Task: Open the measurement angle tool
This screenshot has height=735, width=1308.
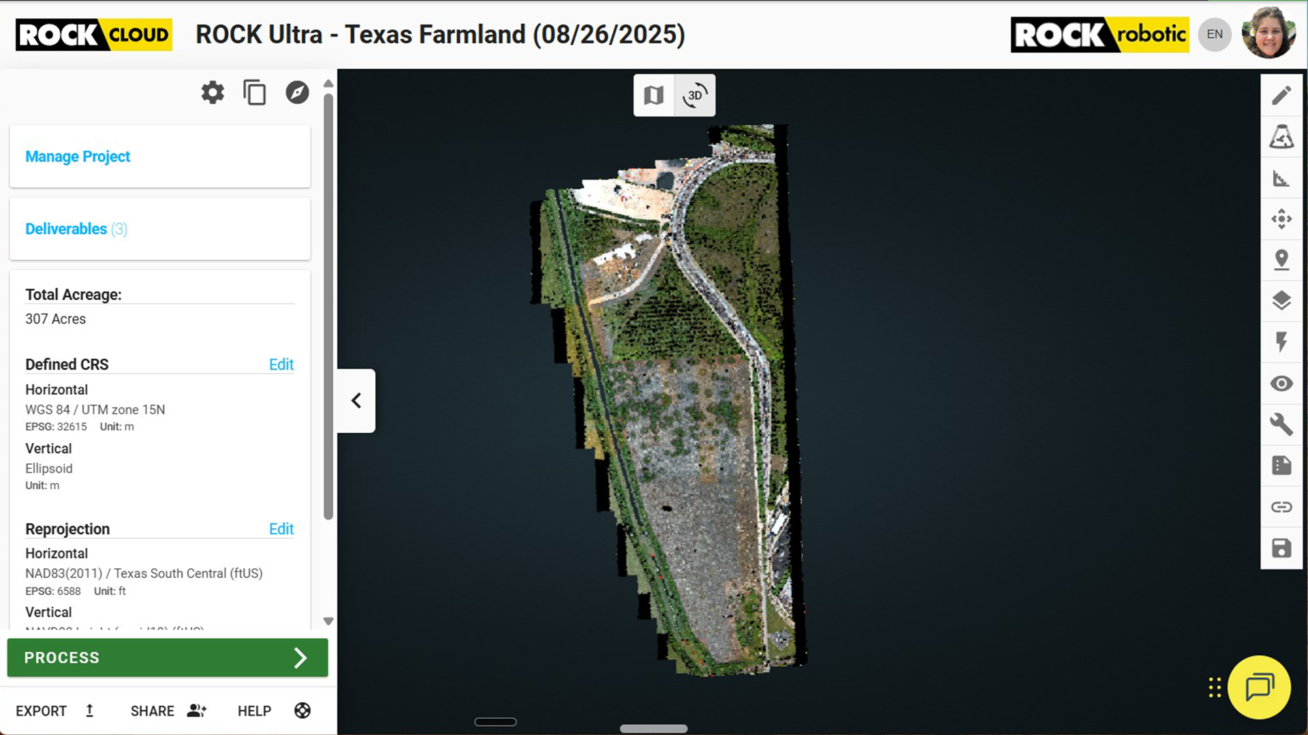Action: pos(1281,178)
